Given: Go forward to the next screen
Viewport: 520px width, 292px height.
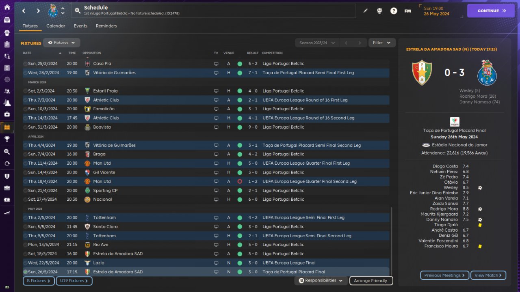Looking at the screenshot, I should point(38,11).
